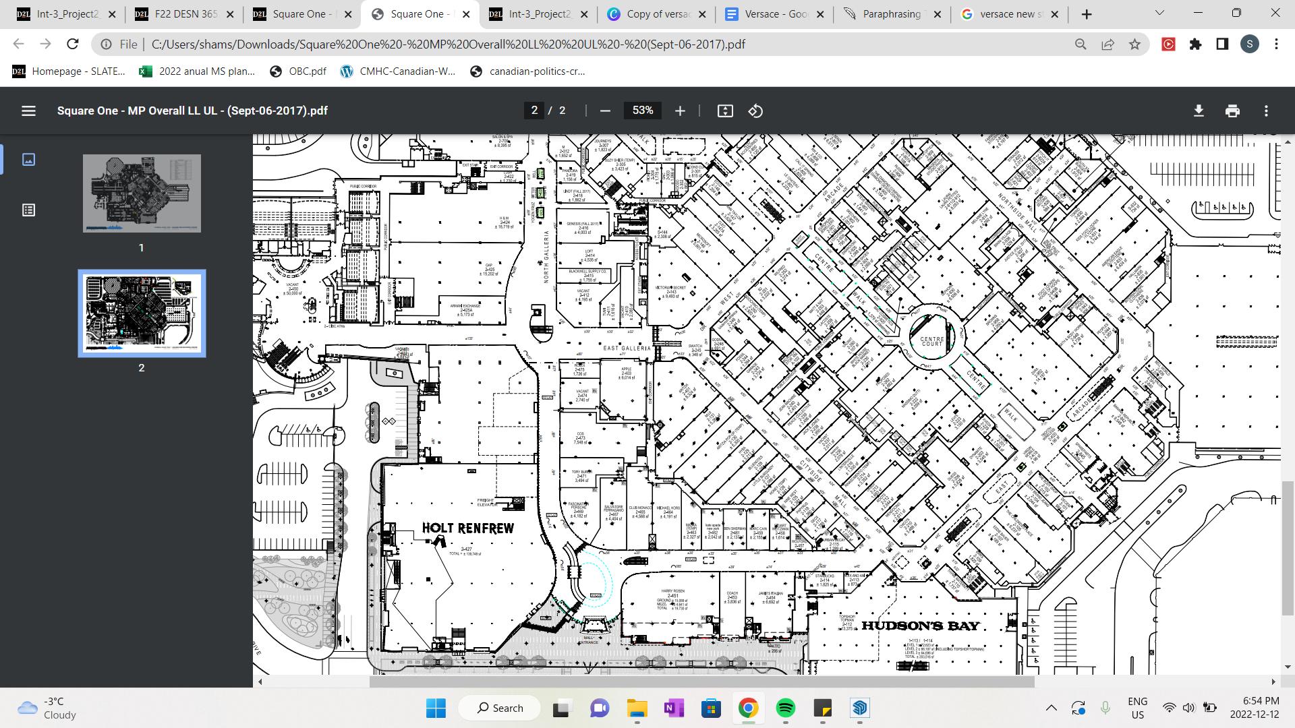The width and height of the screenshot is (1295, 728).
Task: Select page 1 thumbnail
Action: 142,193
